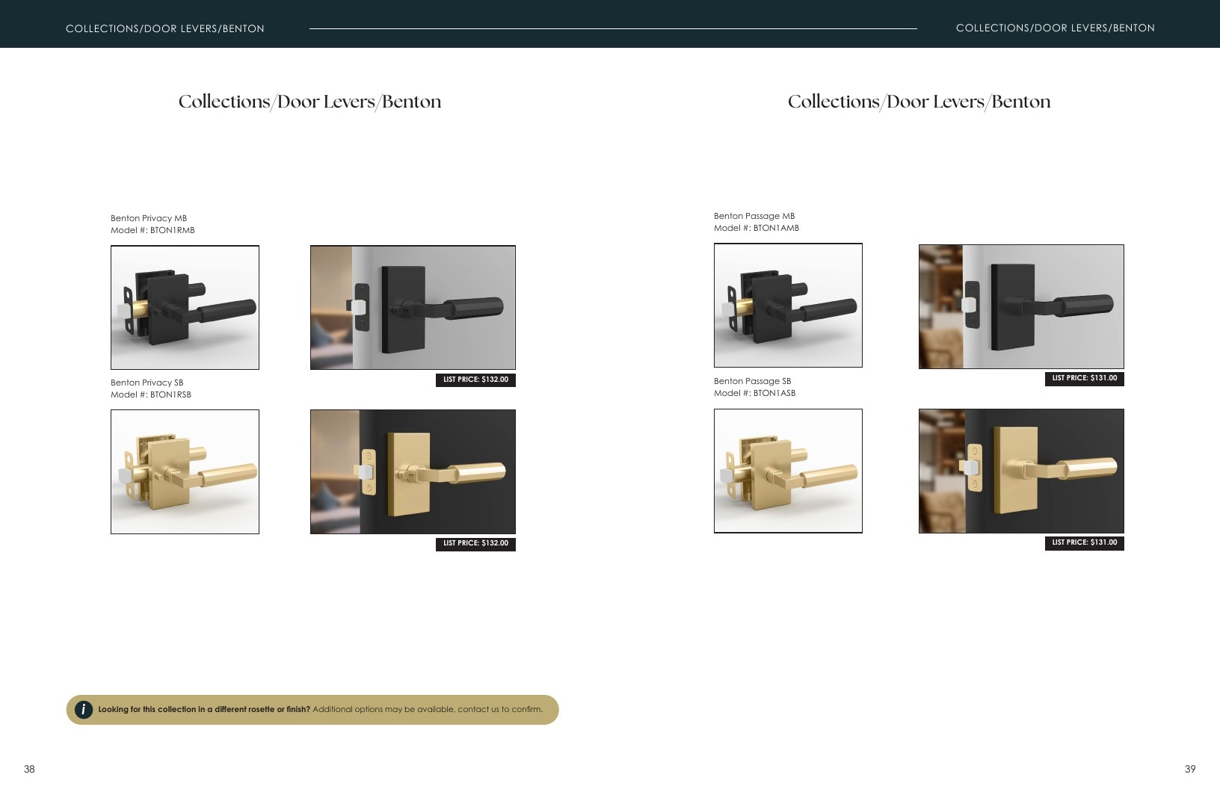Select the model number BTON1ASB text
Image resolution: width=1220 pixels, height=789 pixels.
(x=774, y=393)
